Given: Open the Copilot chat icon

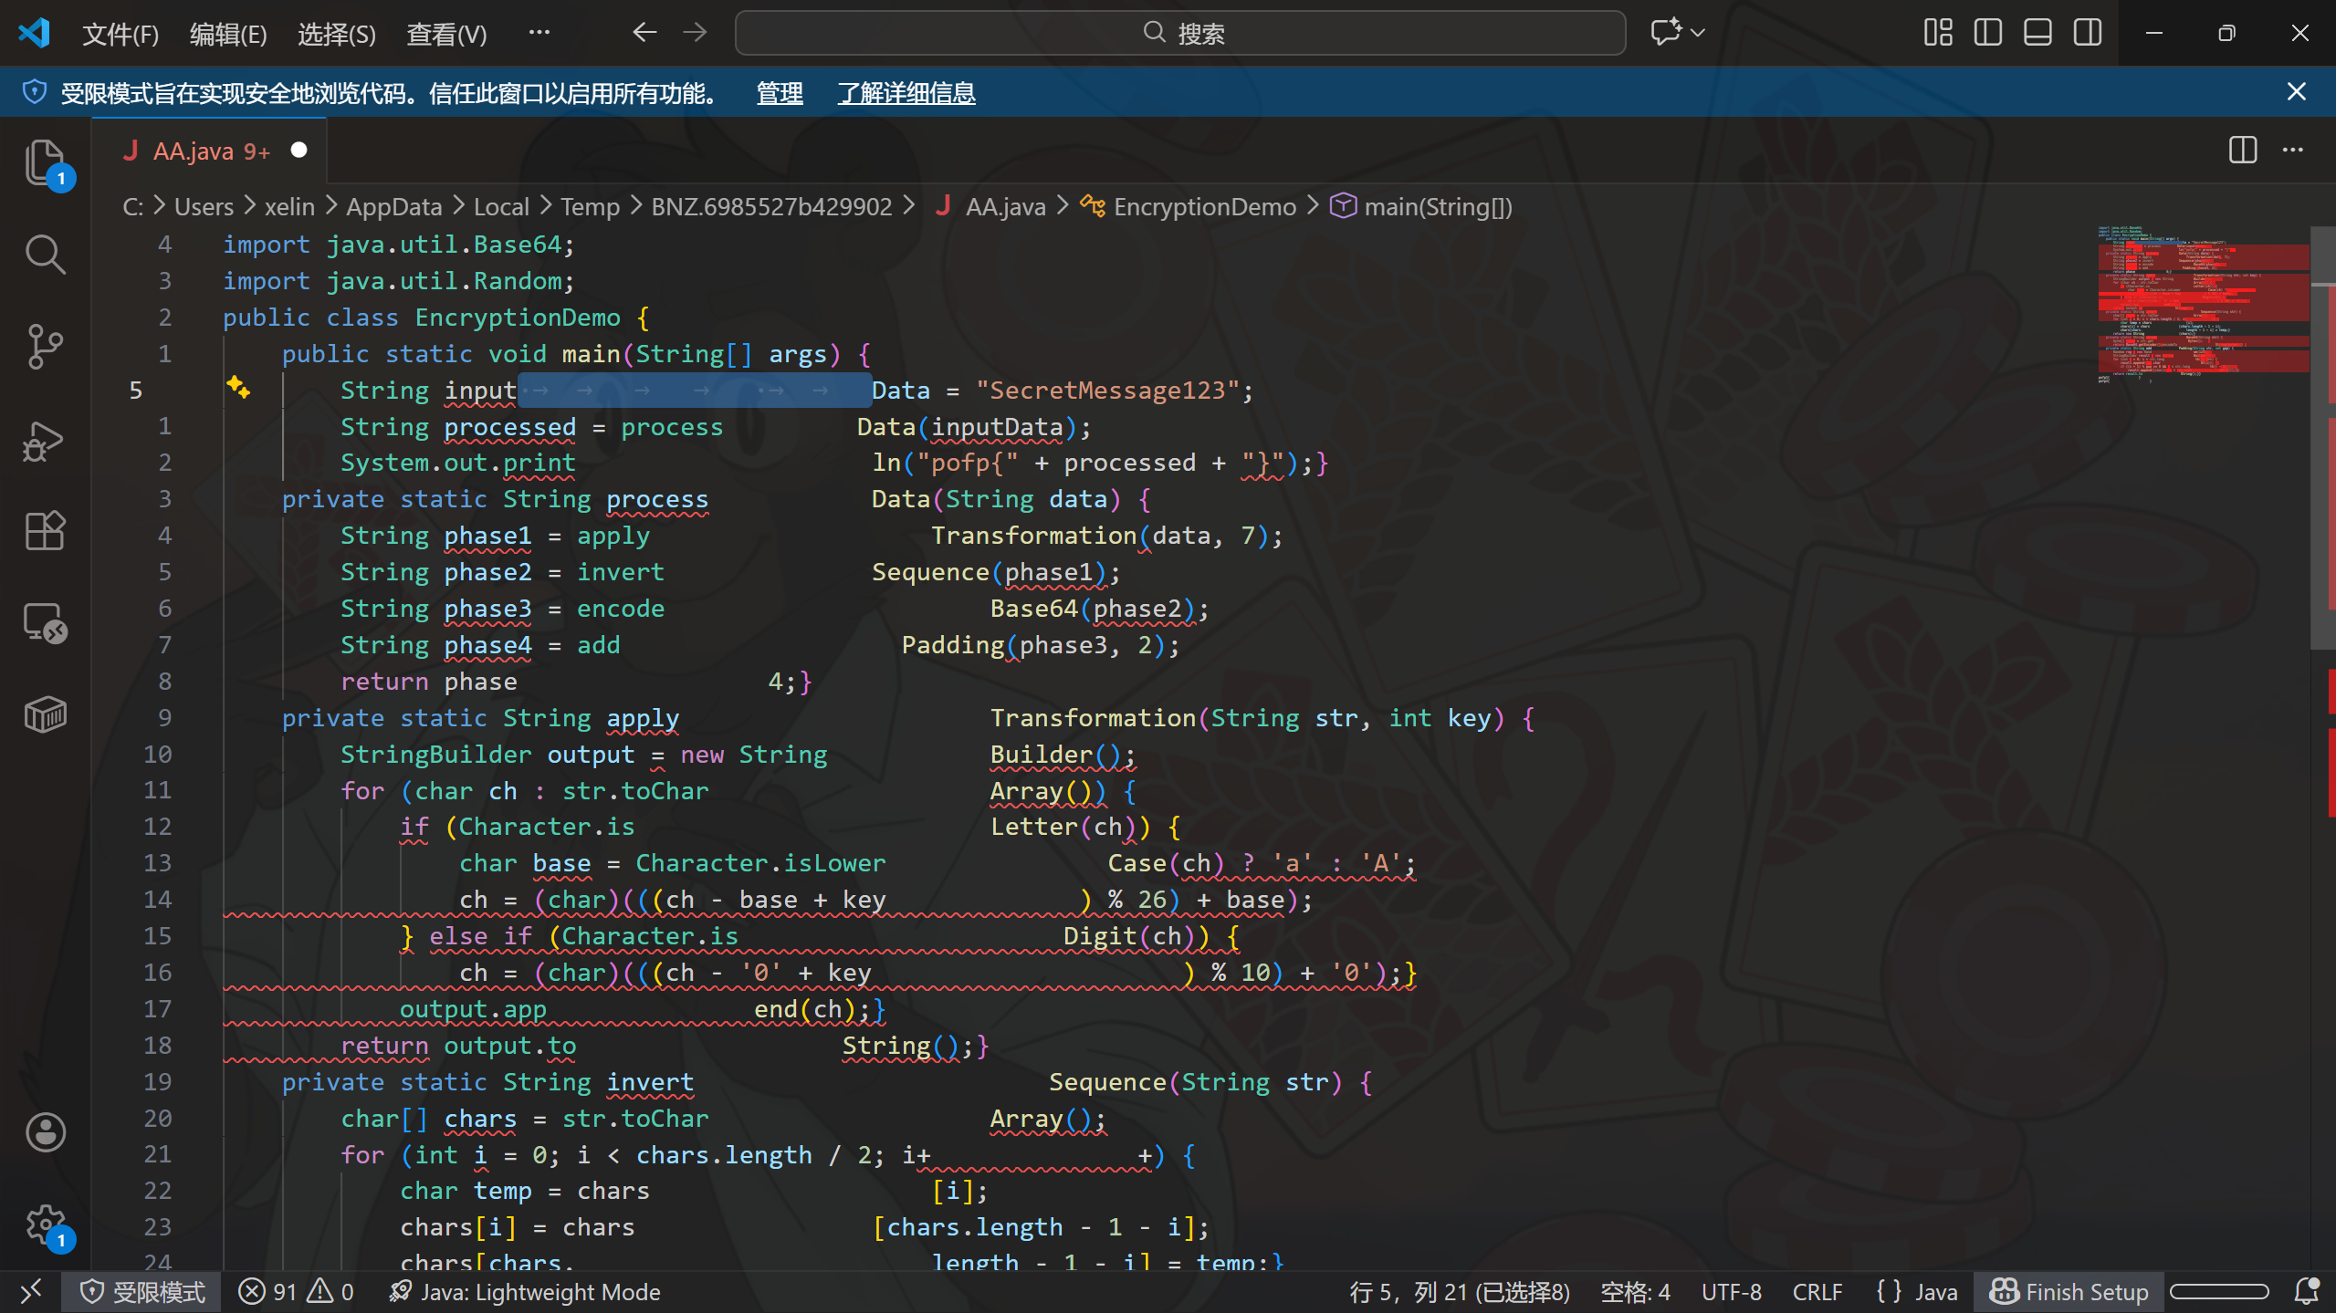Looking at the screenshot, I should [x=1666, y=32].
